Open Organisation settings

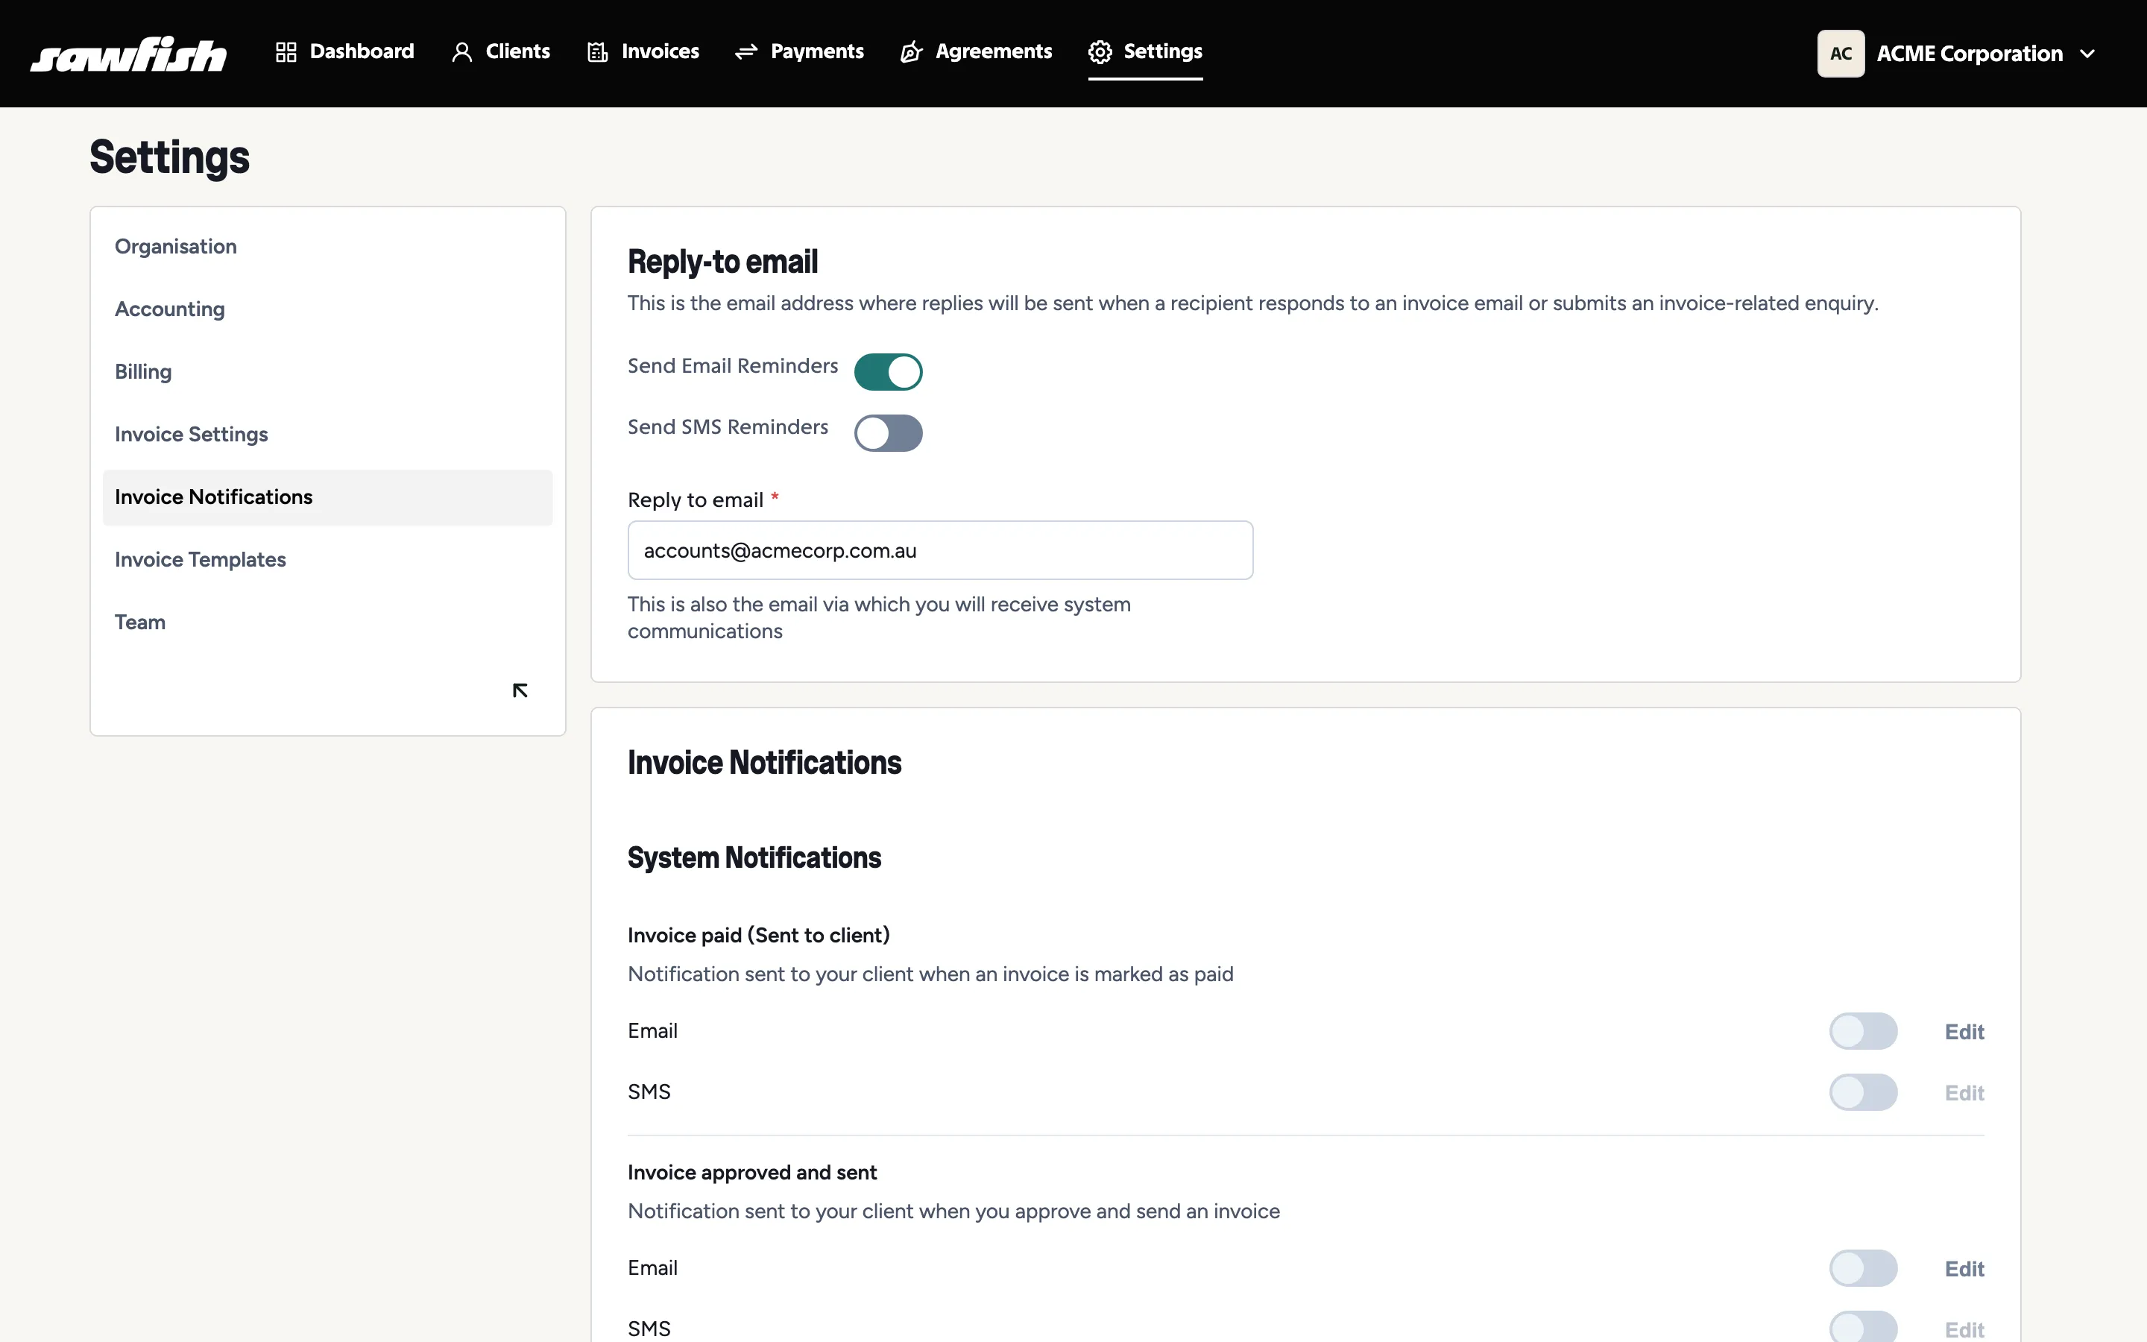coord(327,247)
